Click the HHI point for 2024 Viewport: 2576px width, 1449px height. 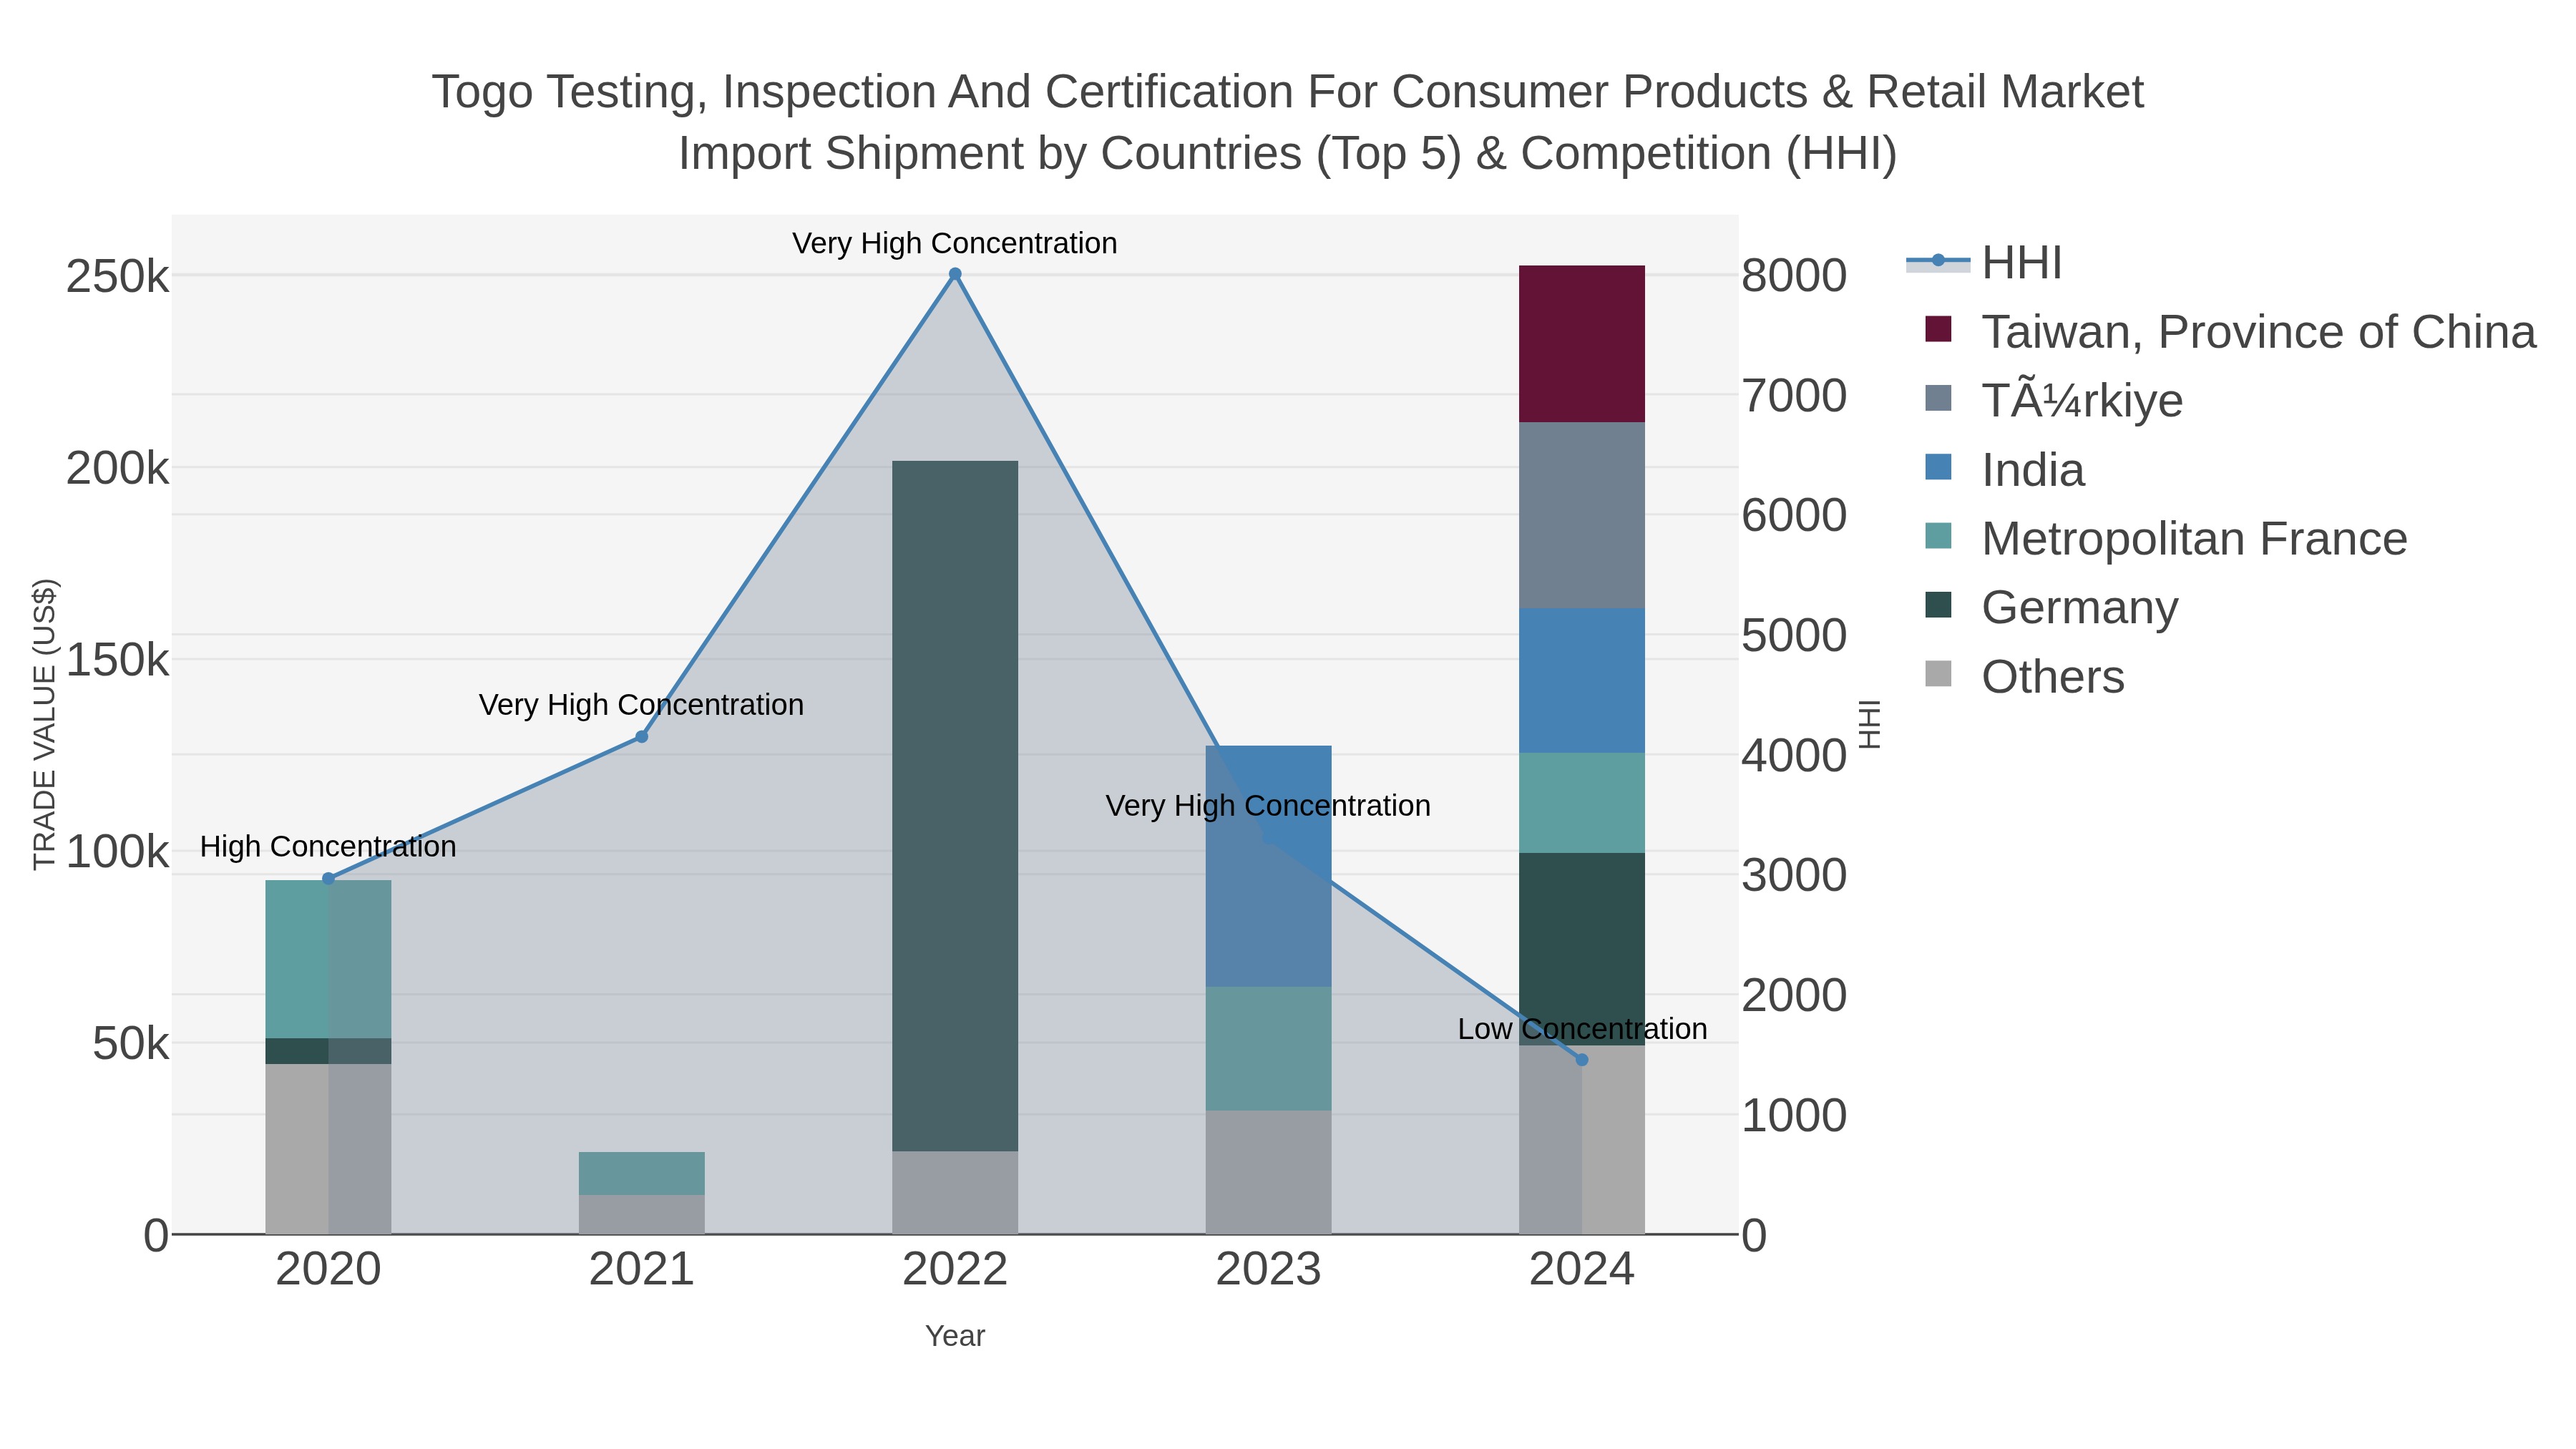(1582, 1060)
